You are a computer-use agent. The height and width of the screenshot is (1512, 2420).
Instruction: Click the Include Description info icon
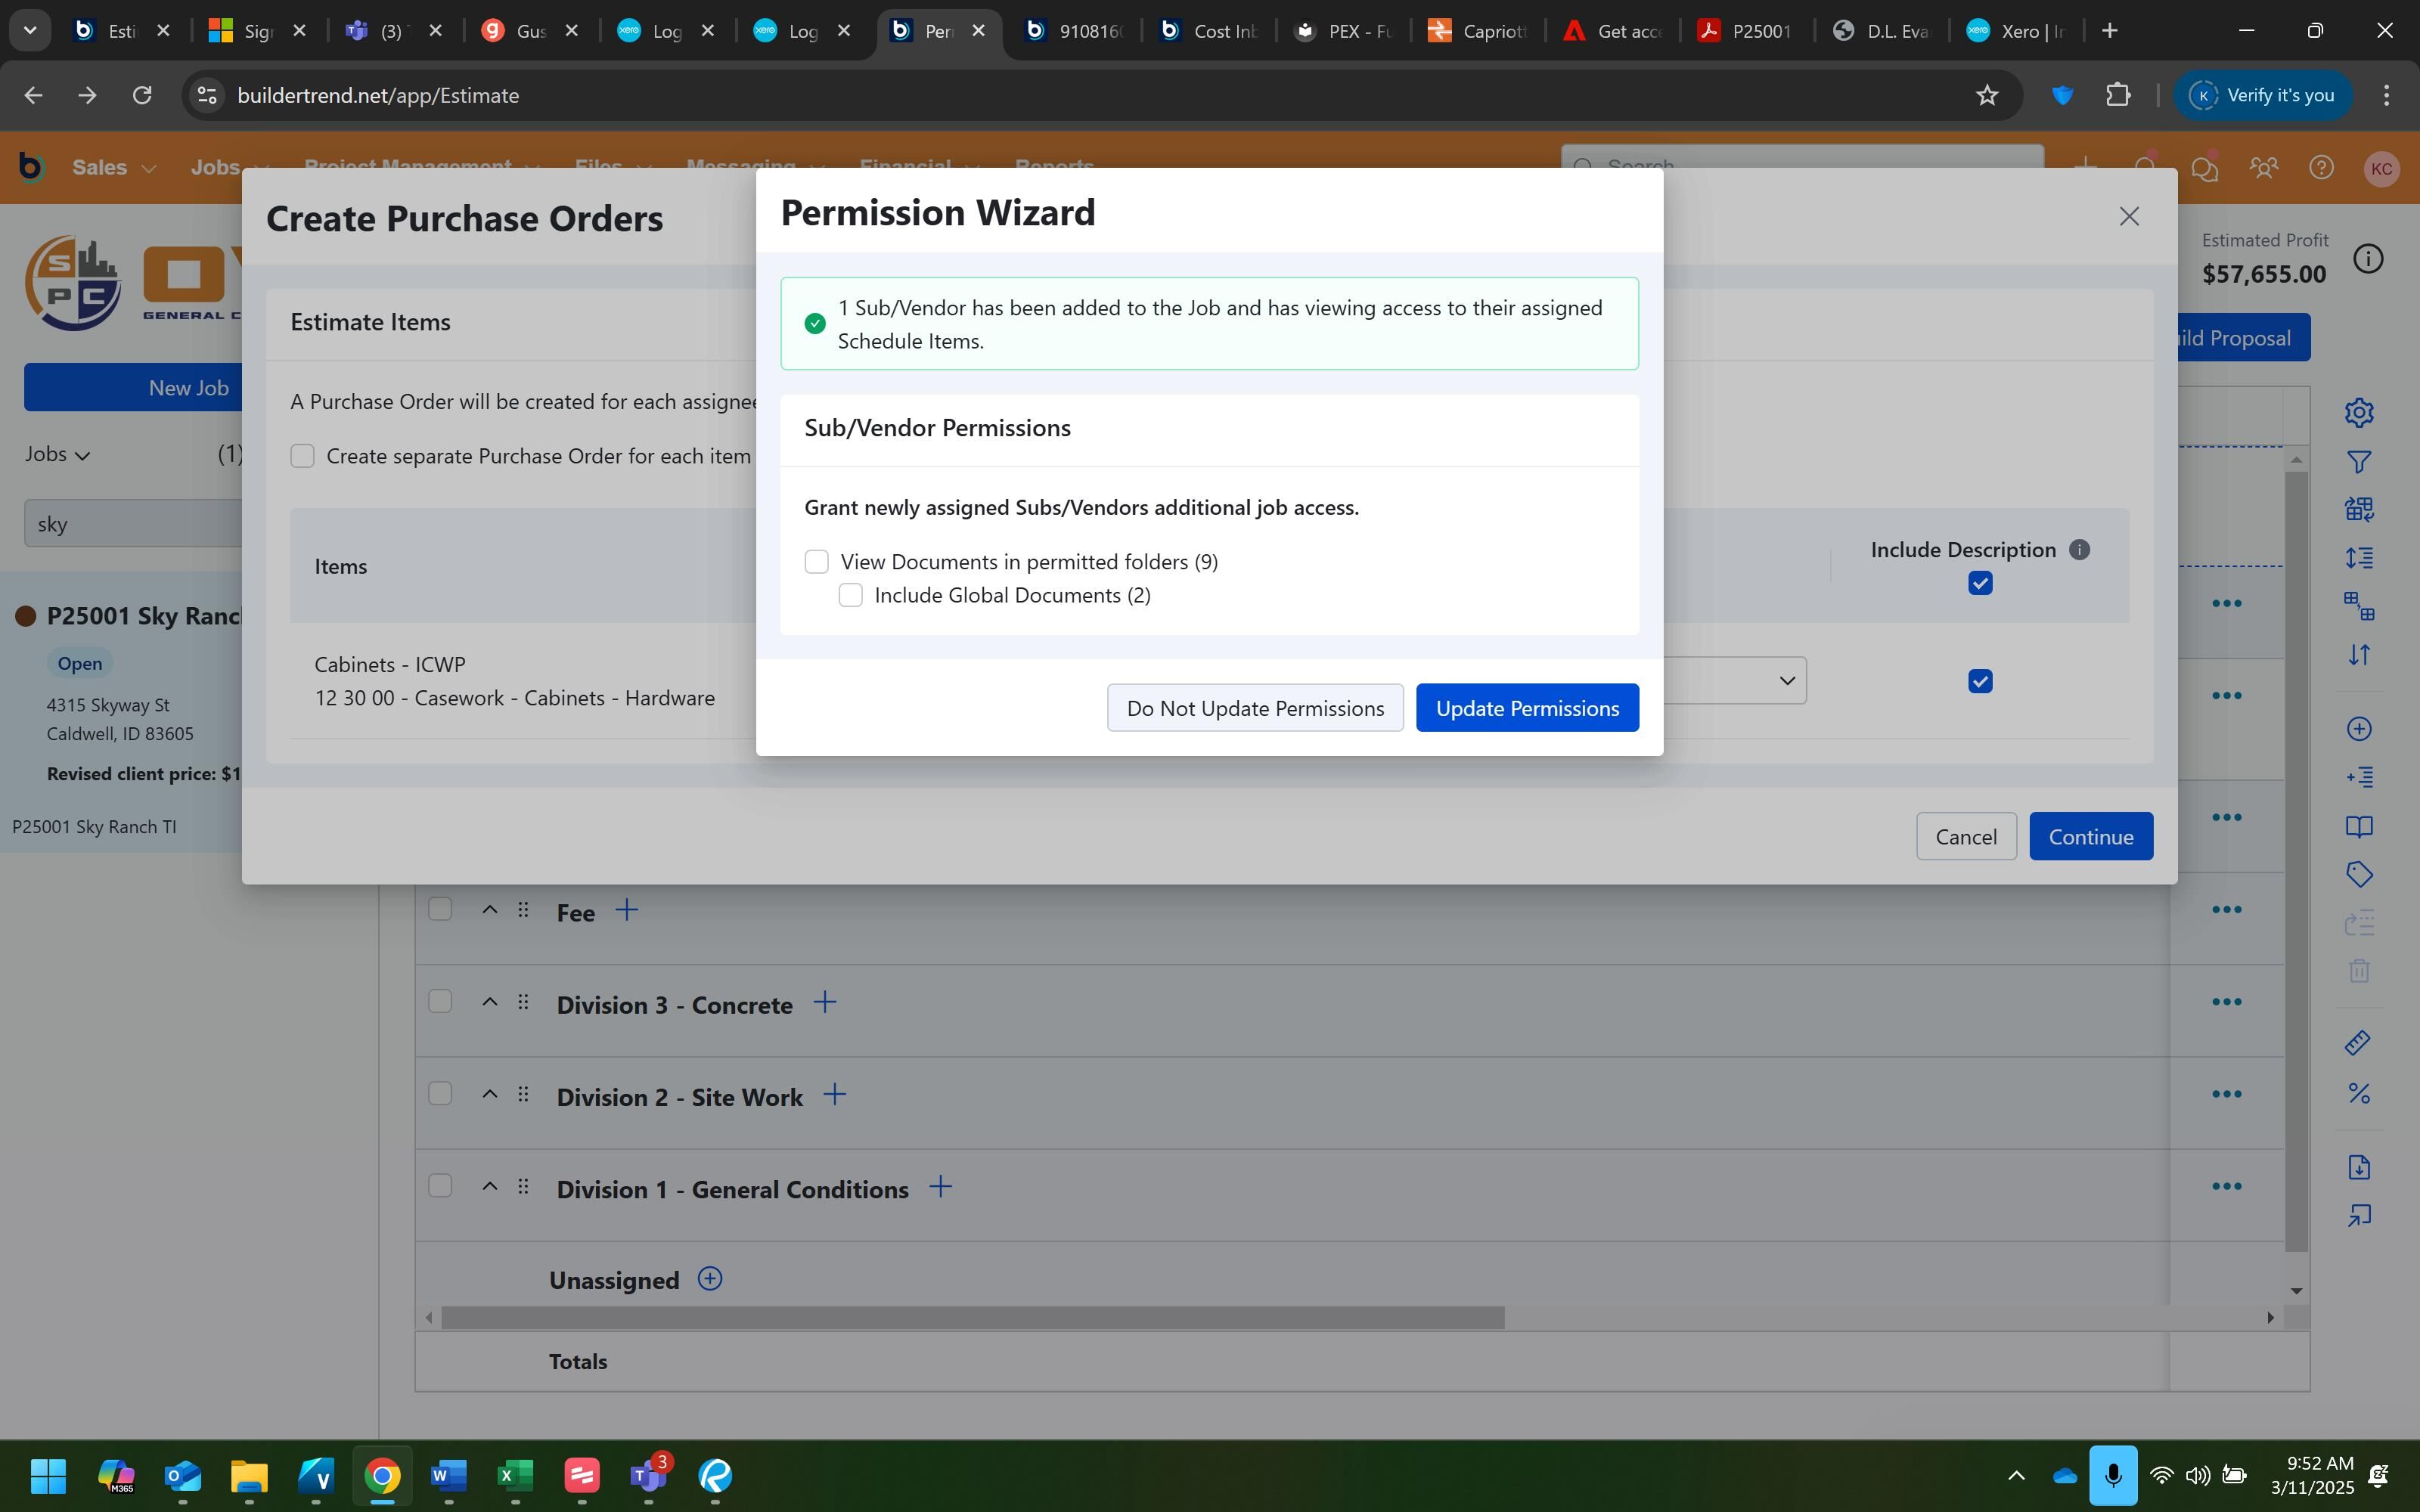pos(2079,550)
